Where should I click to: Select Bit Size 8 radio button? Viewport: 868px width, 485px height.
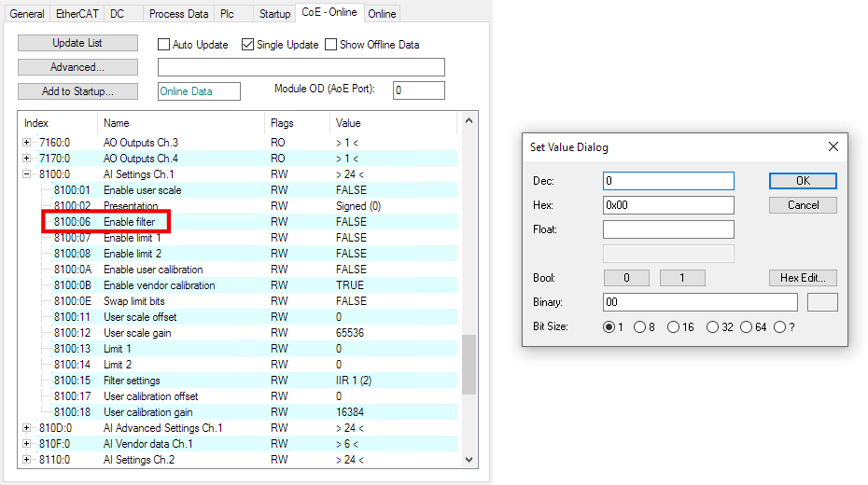point(639,326)
